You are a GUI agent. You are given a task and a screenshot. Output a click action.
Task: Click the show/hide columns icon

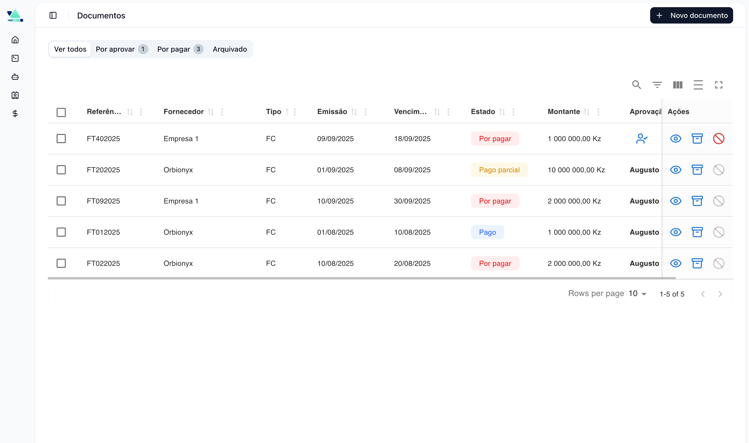[x=678, y=85]
